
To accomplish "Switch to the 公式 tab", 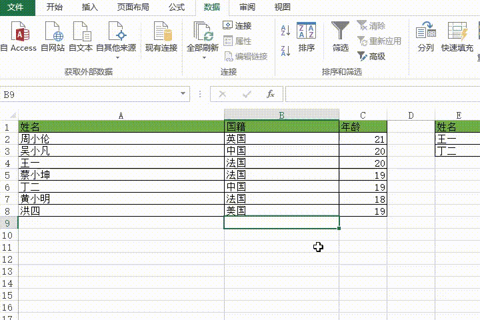I will coord(177,7).
